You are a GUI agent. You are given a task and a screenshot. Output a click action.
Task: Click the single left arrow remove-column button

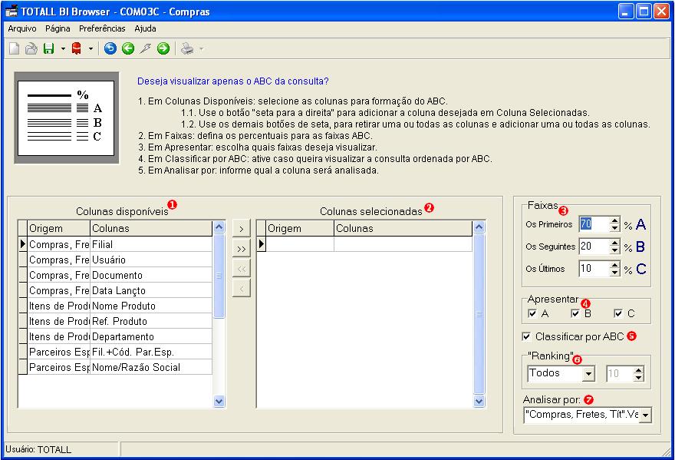(241, 289)
